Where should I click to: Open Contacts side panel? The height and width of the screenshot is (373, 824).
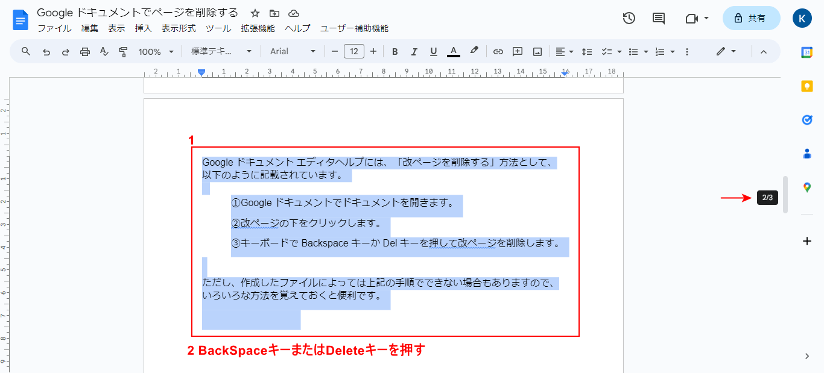(807, 154)
